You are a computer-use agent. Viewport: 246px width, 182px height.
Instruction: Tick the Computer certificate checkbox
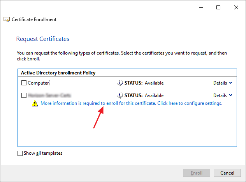[24, 83]
